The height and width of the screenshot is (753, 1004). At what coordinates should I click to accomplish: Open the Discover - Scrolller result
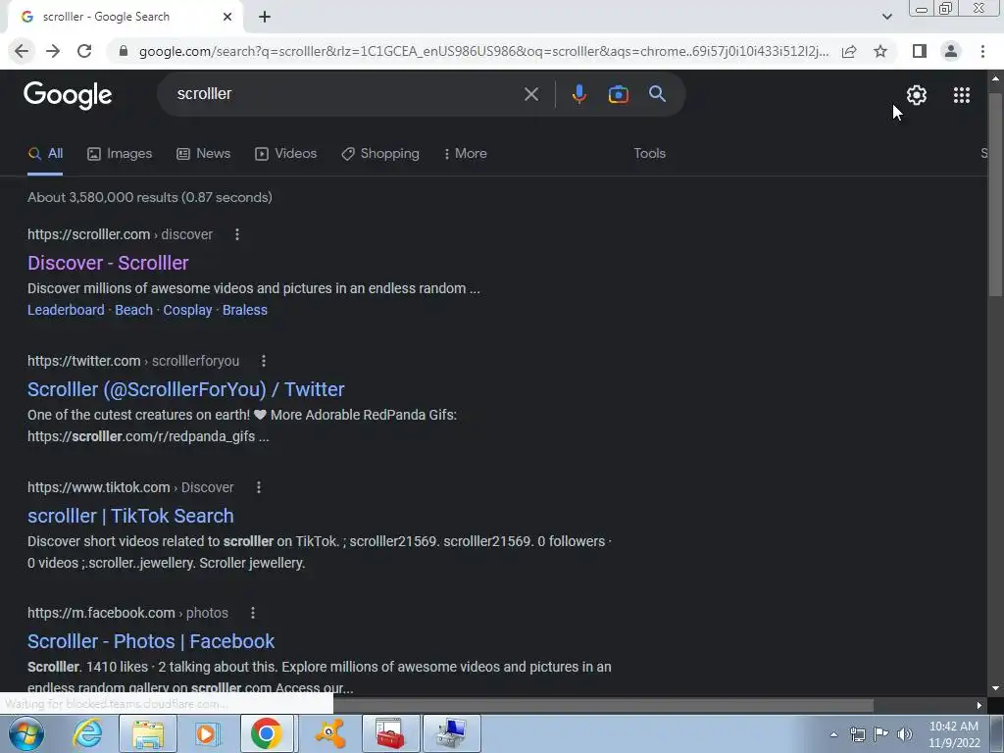pos(108,263)
